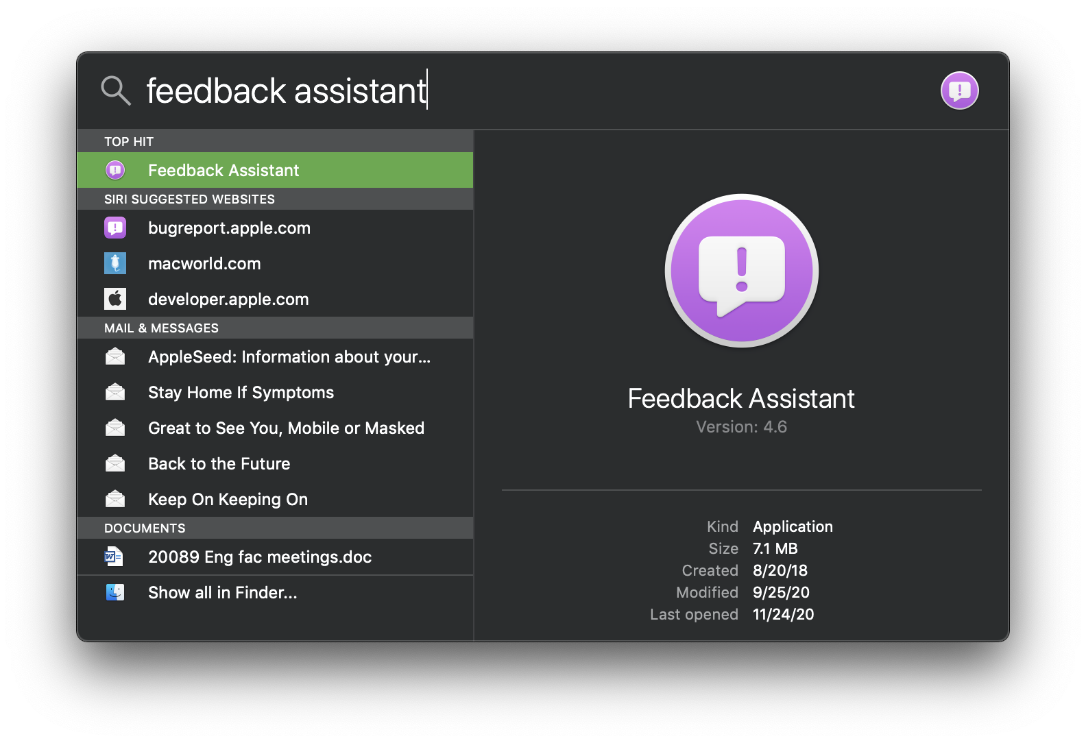Viewport: 1086px width, 743px height.
Task: Click the Feedback Assistant icon in search bar
Action: click(959, 90)
